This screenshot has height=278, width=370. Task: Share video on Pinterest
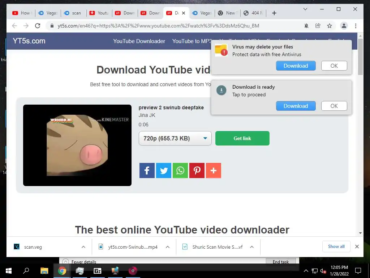coord(197,170)
